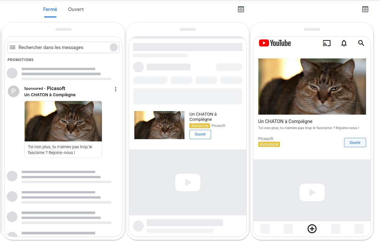Click the plus create icon in YouTube bottom bar
The width and height of the screenshot is (380, 247).
pyautogui.click(x=312, y=229)
